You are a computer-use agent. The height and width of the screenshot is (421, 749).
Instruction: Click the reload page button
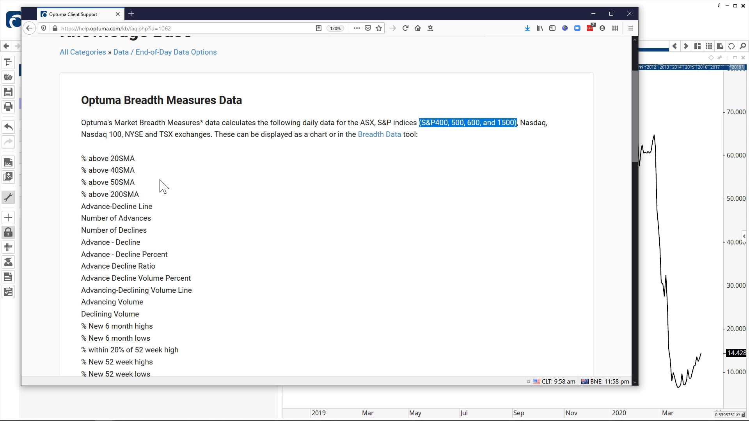point(405,28)
